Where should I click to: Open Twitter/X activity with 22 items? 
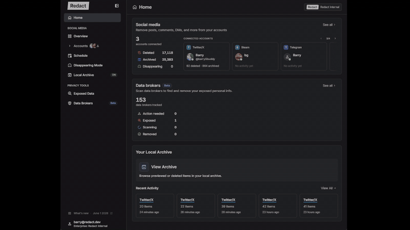196,206
